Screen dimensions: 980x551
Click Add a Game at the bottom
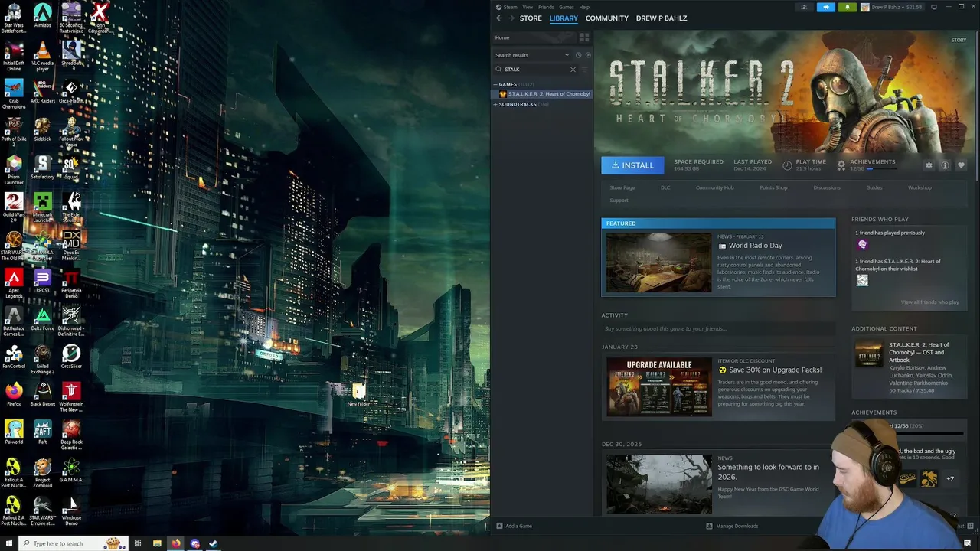[x=514, y=526]
